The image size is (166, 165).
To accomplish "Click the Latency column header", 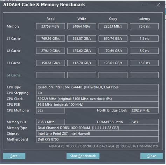I will point(144,19).
